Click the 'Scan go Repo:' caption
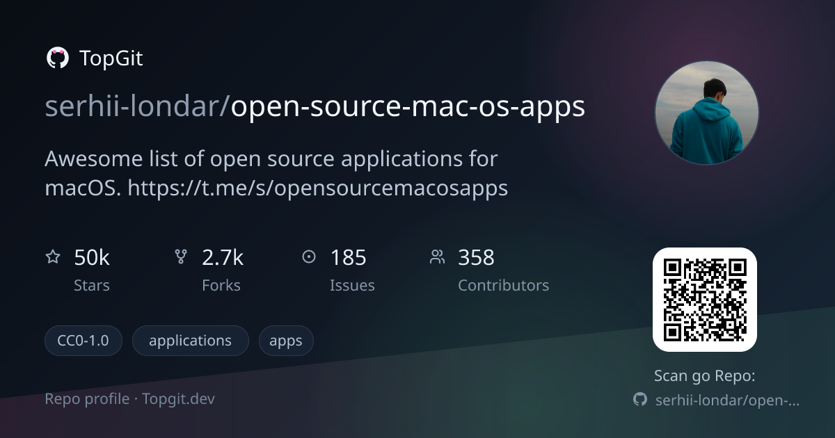835x438 pixels. click(705, 376)
